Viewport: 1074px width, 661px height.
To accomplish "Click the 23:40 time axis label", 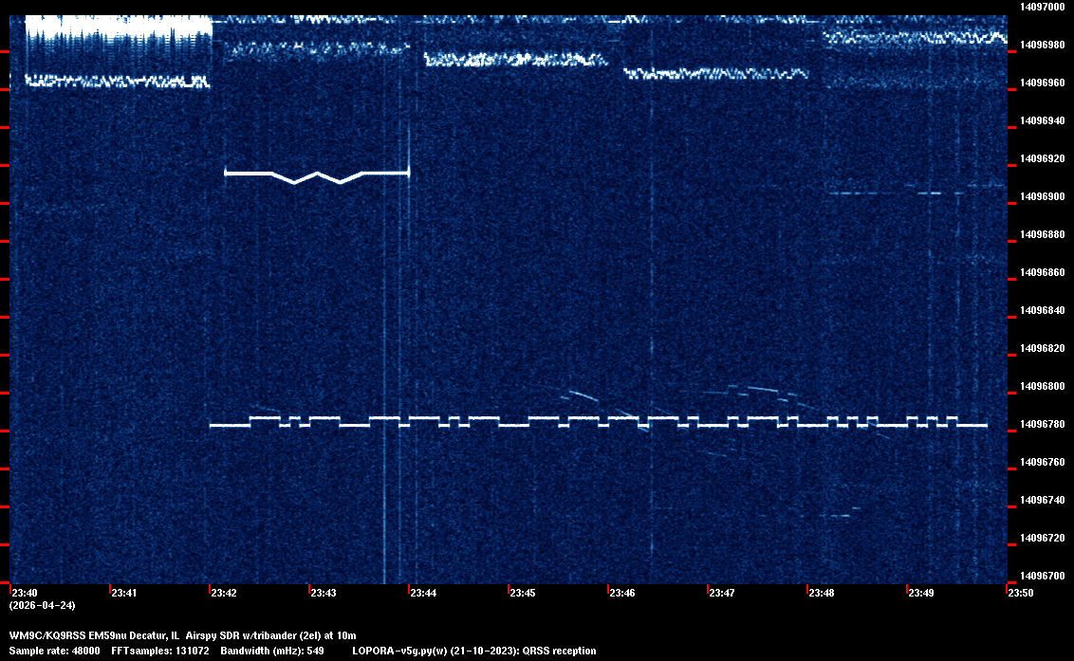I will pyautogui.click(x=24, y=593).
